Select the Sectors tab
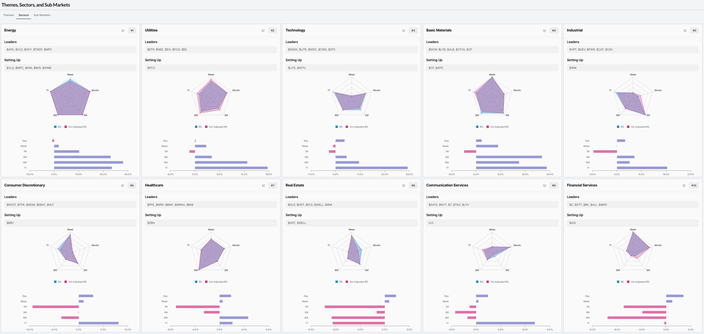This screenshot has height=334, width=704. pyautogui.click(x=23, y=15)
